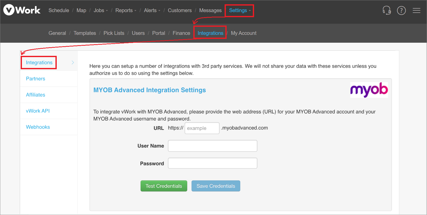Image resolution: width=427 pixels, height=215 pixels.
Task: Switch to the Finance settings tab
Action: click(181, 33)
